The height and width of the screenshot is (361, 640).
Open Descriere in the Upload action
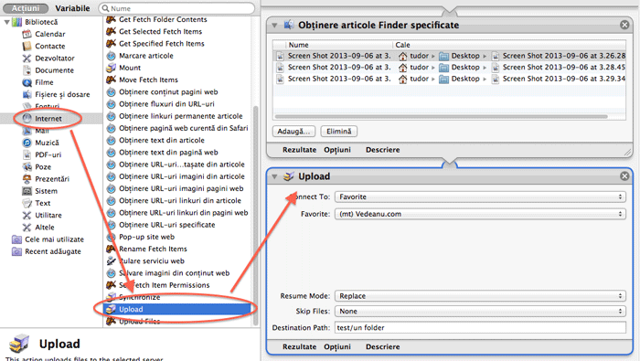[x=382, y=346]
